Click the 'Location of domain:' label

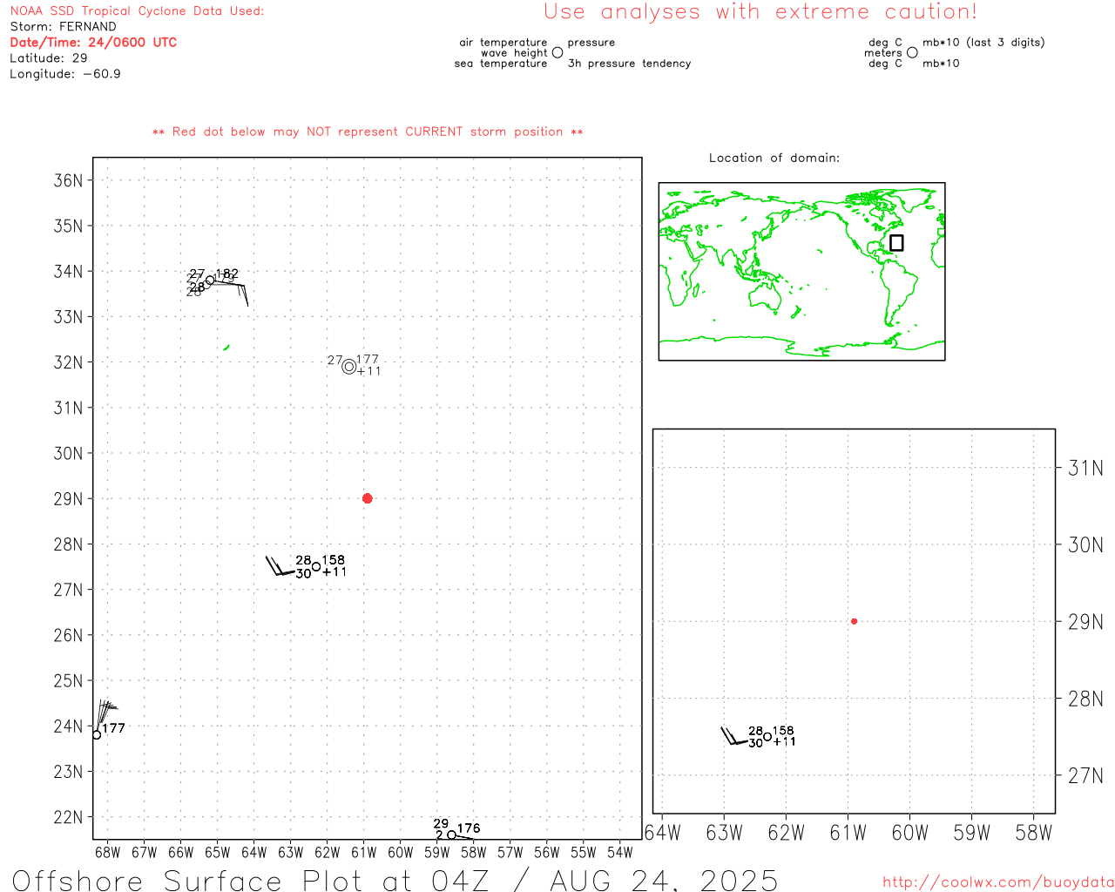[x=774, y=158]
